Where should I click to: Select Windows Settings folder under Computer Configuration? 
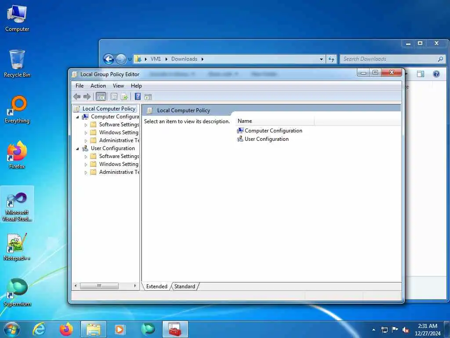click(x=119, y=132)
